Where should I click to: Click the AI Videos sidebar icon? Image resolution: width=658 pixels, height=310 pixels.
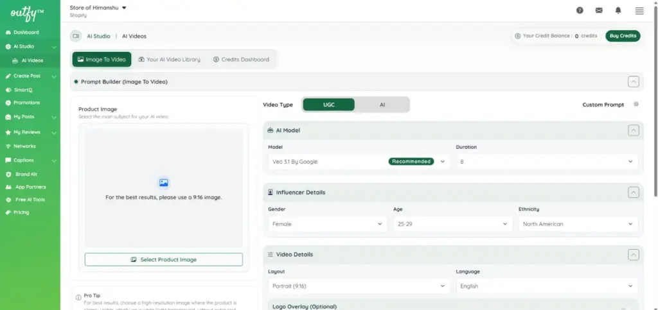[x=15, y=60]
